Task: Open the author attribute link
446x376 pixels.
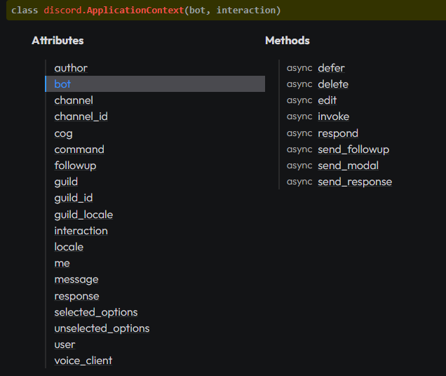Action: click(x=71, y=68)
